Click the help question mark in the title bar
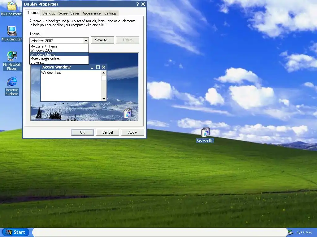Screen dimensions: 317x237 pos(137,4)
